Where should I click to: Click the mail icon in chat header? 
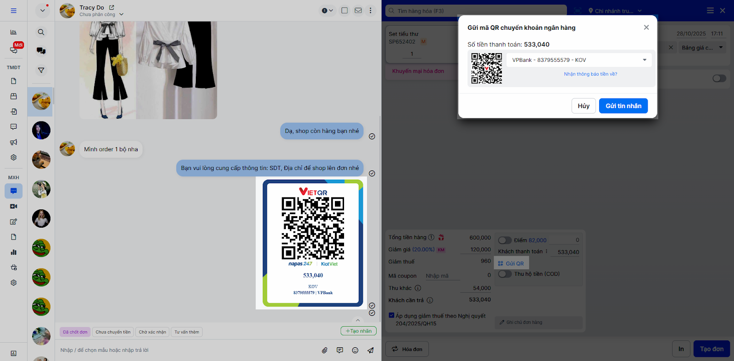(358, 11)
